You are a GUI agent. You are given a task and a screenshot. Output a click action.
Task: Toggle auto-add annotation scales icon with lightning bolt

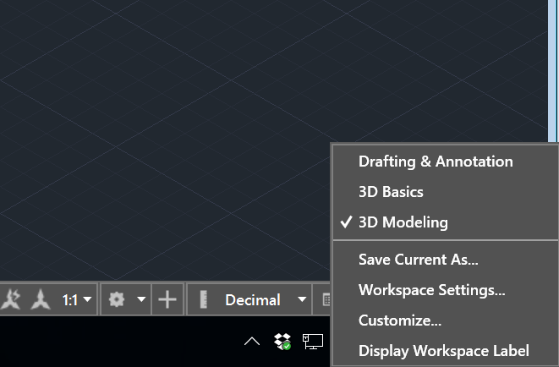coord(11,299)
